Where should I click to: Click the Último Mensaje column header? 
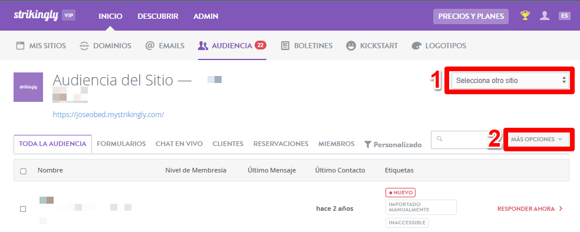click(272, 170)
